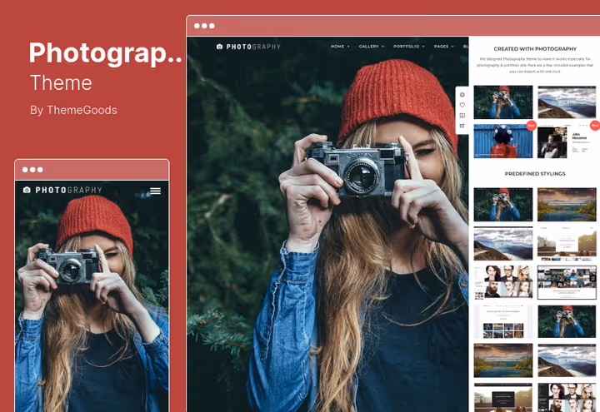Image resolution: width=600 pixels, height=412 pixels.
Task: Open woman-with-camera thumbnail under Created With Photography
Action: pos(503,102)
